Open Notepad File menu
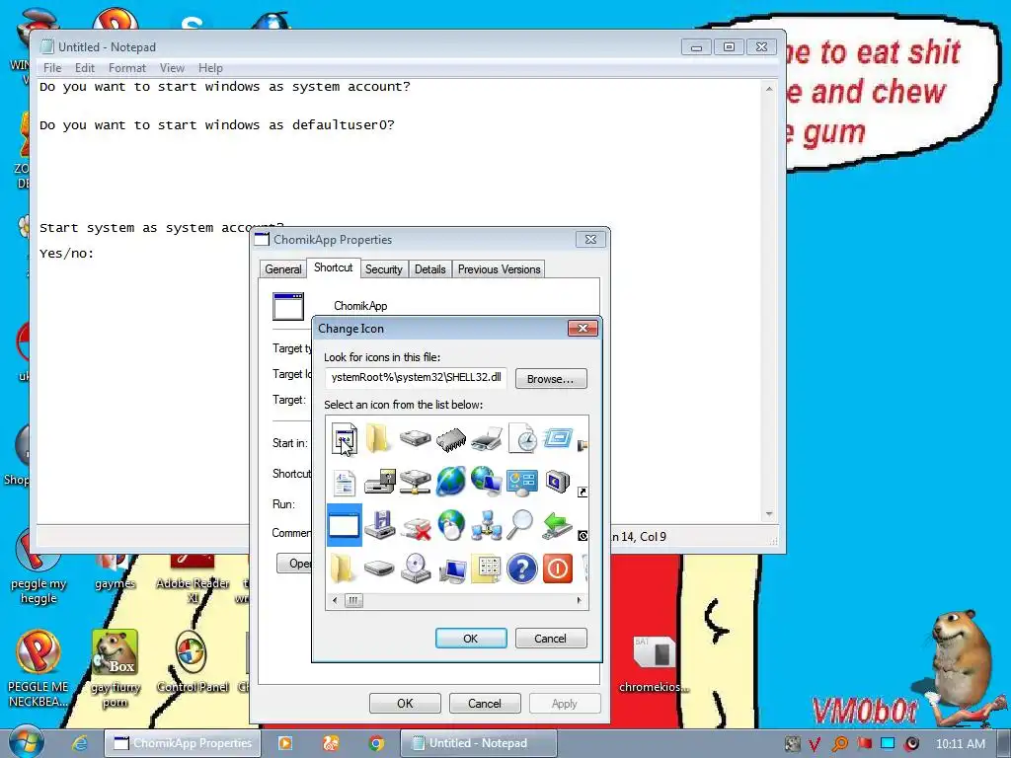Viewport: 1011px width, 758px height. coord(52,68)
